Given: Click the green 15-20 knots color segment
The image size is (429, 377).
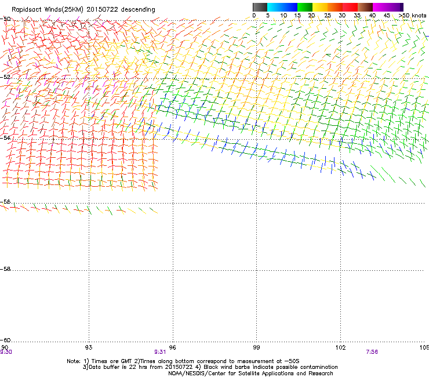Looking at the screenshot, I should pos(305,7).
